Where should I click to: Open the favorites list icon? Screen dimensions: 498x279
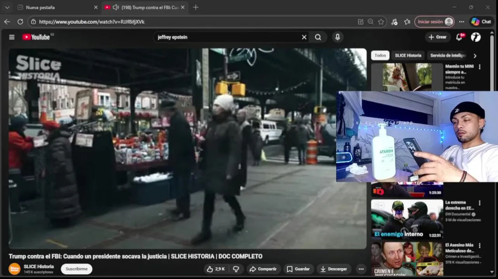pyautogui.click(x=407, y=22)
